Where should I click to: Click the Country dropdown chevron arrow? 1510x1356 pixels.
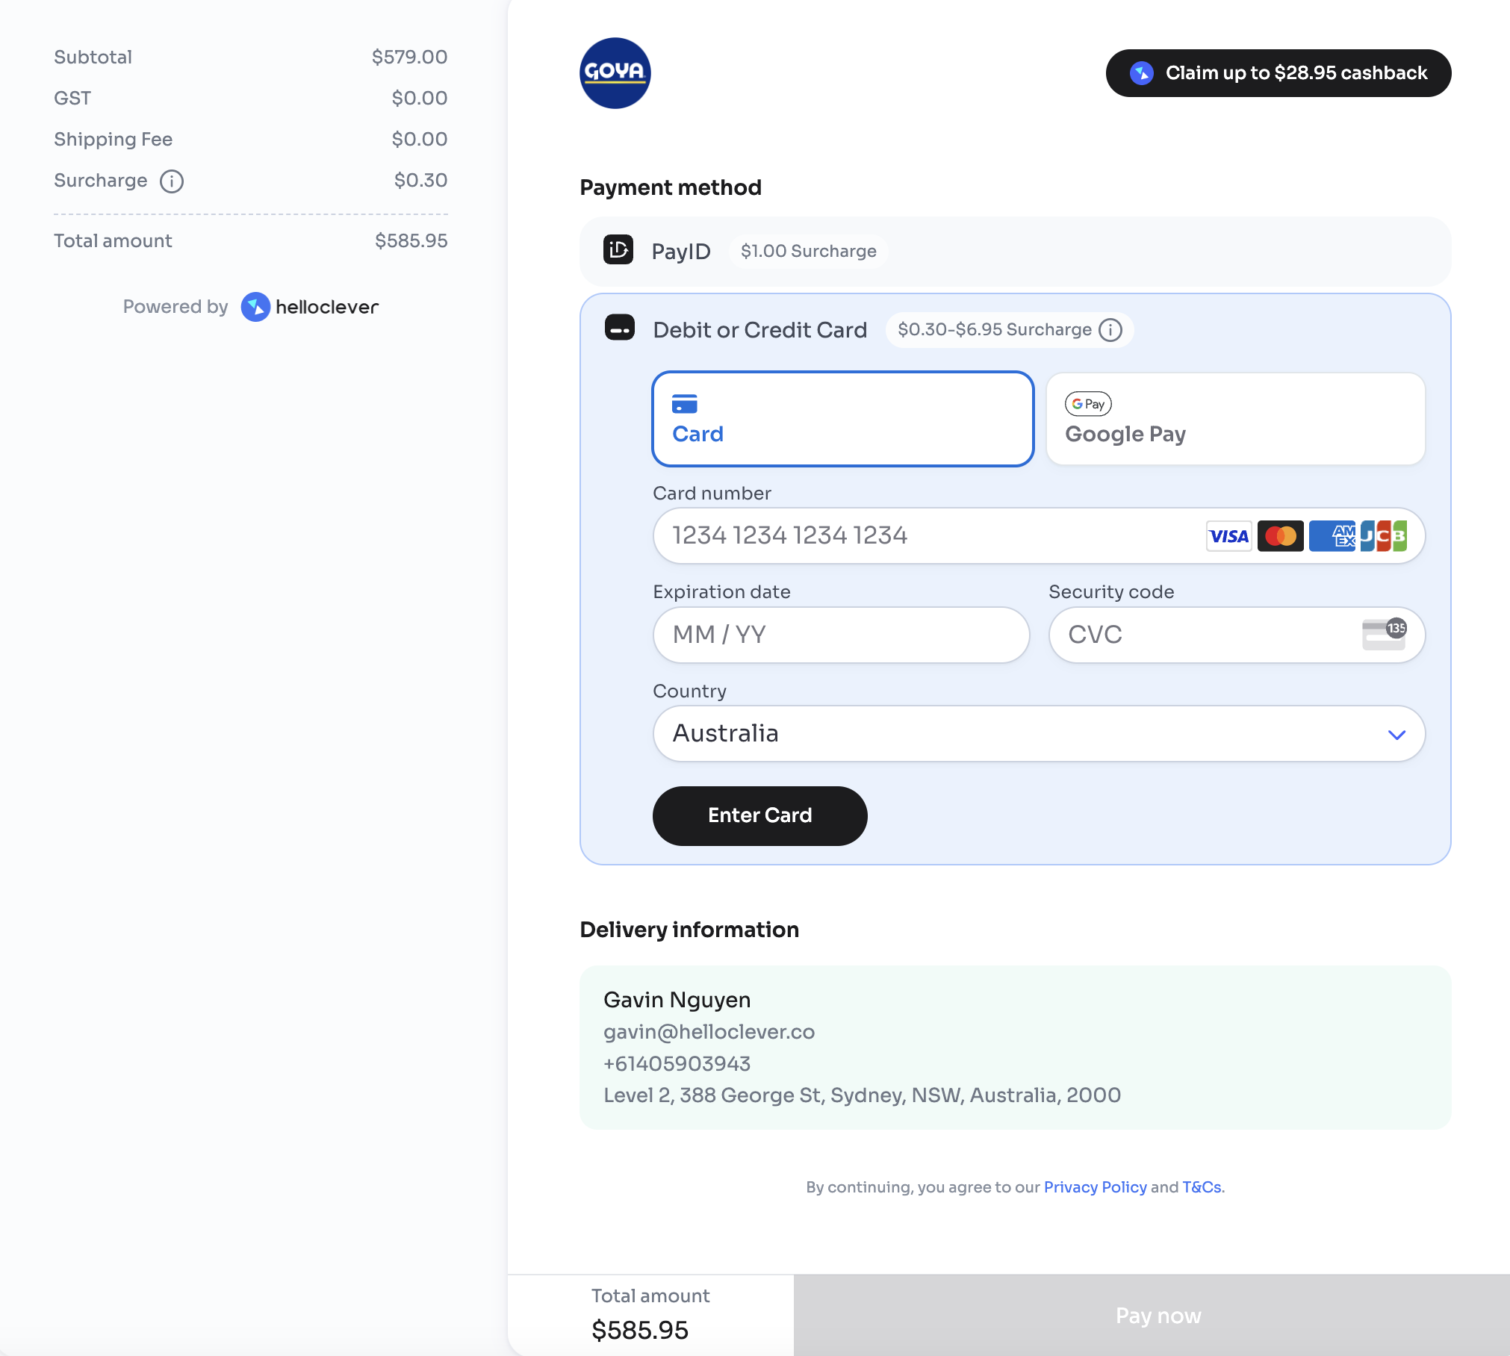click(x=1396, y=735)
